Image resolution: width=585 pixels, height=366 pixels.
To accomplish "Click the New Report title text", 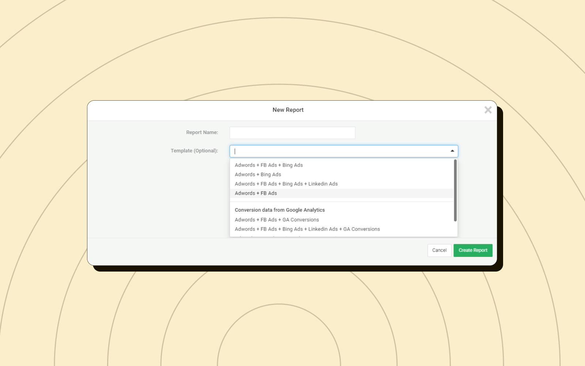I will coord(288,110).
